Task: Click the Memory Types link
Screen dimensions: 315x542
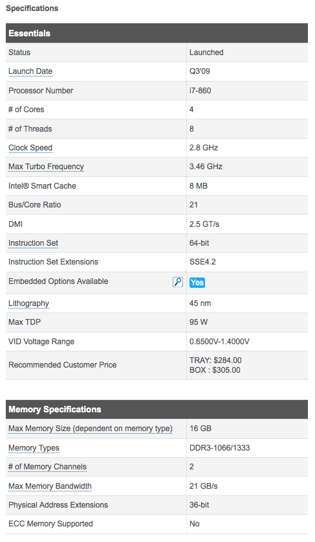Action: [34, 448]
